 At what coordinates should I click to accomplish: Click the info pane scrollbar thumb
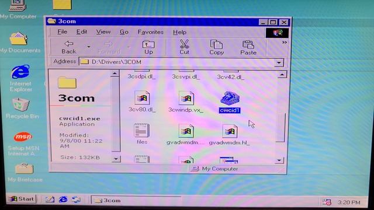tap(116, 114)
